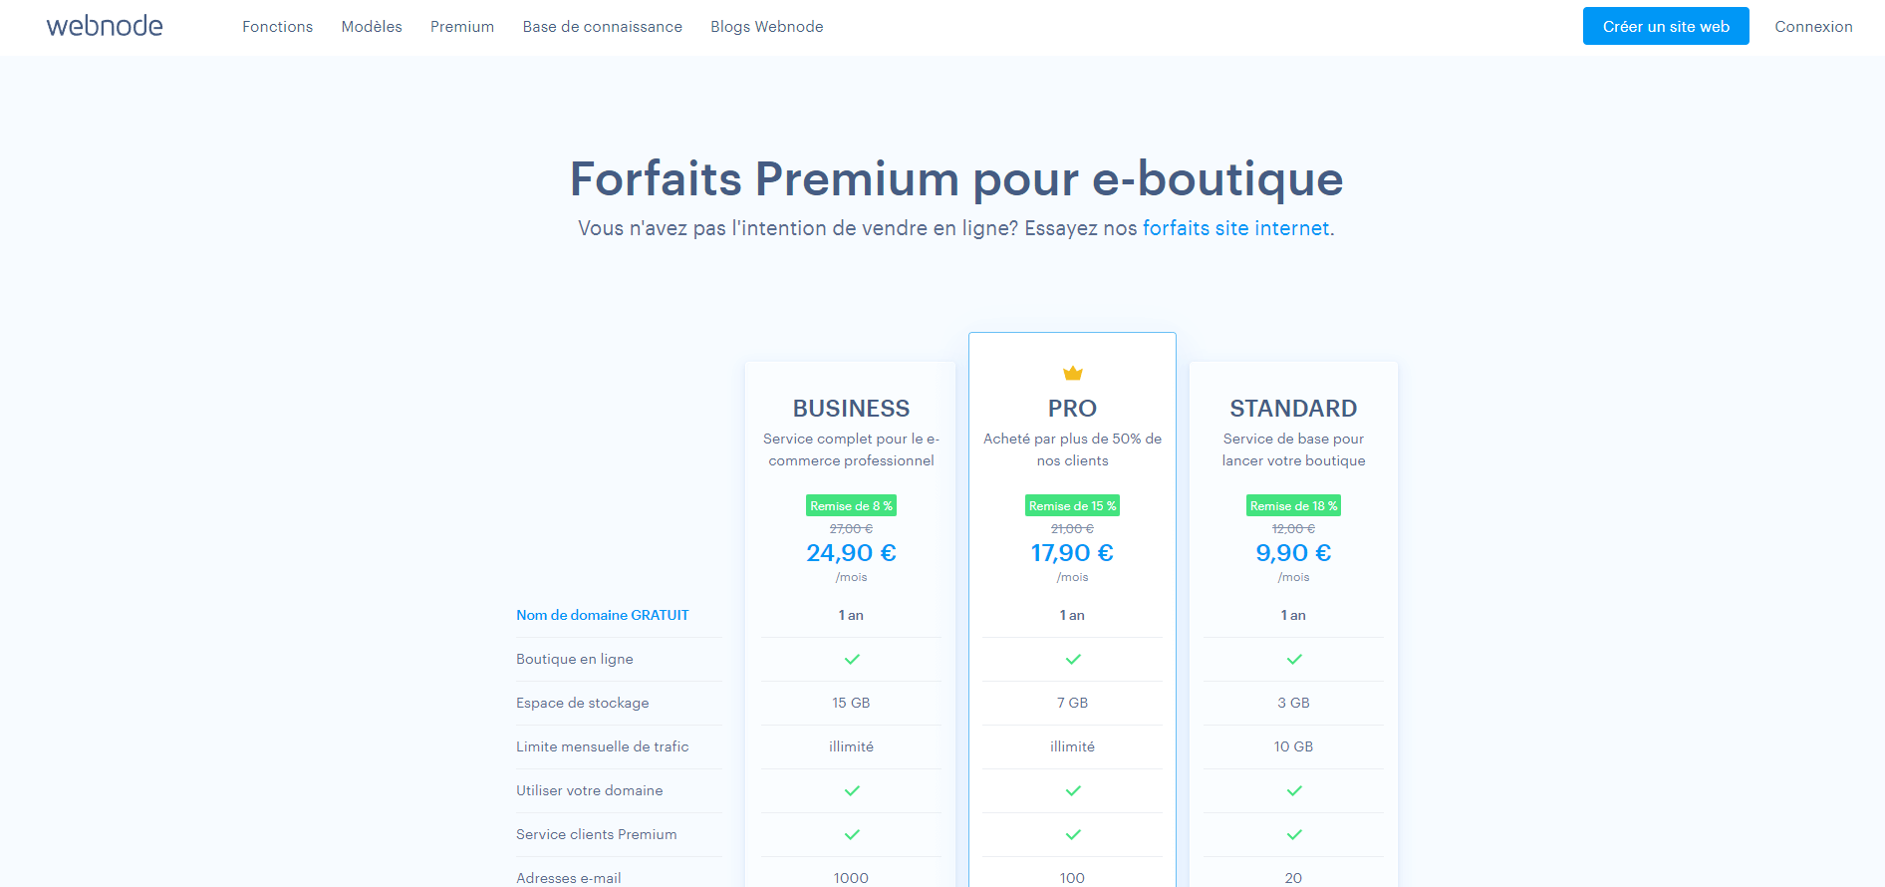
Task: Click Nom de domaine GRATUIT link
Action: click(x=603, y=615)
